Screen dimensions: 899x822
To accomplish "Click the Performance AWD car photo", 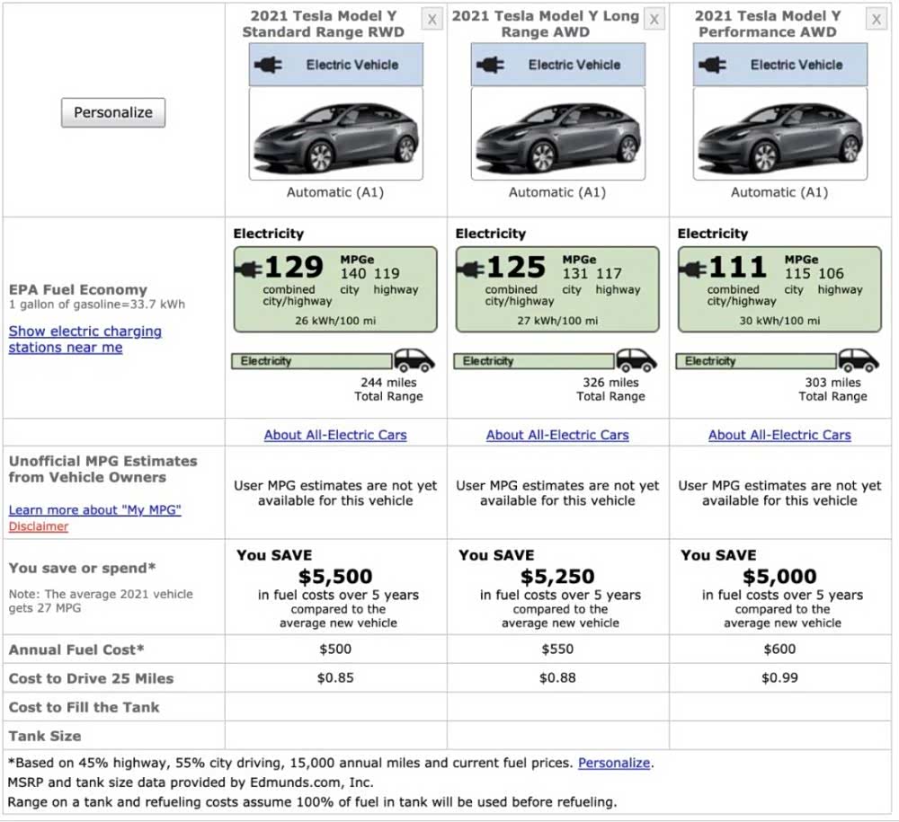I will point(779,135).
